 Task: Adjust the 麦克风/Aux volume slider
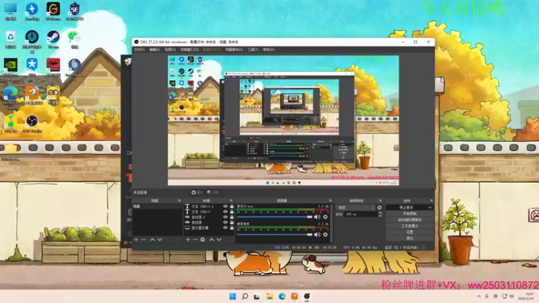[274, 217]
